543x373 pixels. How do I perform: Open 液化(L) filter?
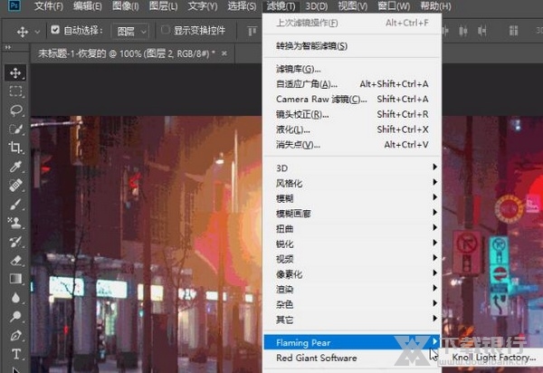[352, 129]
